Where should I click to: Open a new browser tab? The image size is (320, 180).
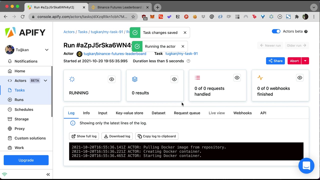tap(157, 7)
